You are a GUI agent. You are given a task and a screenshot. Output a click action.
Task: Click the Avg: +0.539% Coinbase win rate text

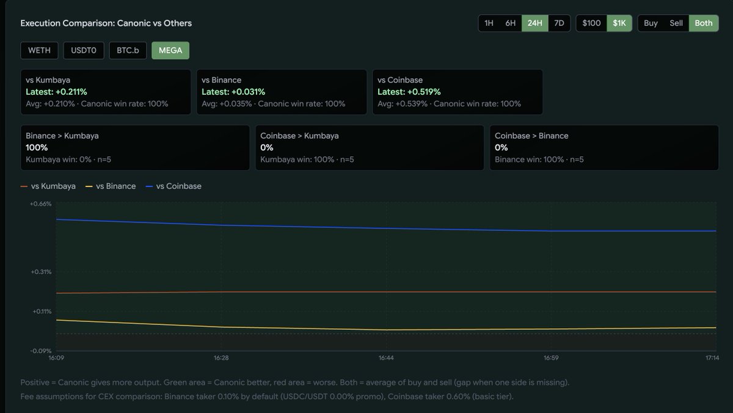pyautogui.click(x=449, y=104)
